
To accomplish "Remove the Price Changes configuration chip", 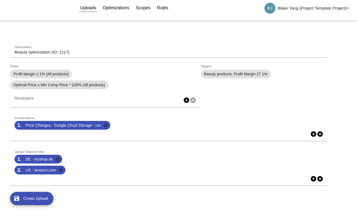I will click(x=106, y=125).
